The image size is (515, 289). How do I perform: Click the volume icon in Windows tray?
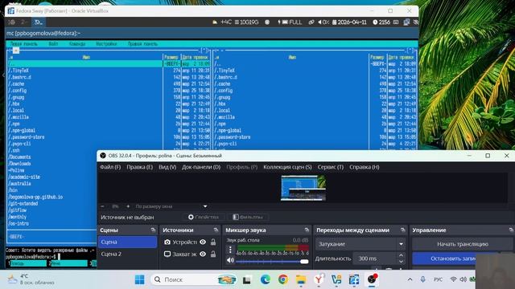point(463,279)
